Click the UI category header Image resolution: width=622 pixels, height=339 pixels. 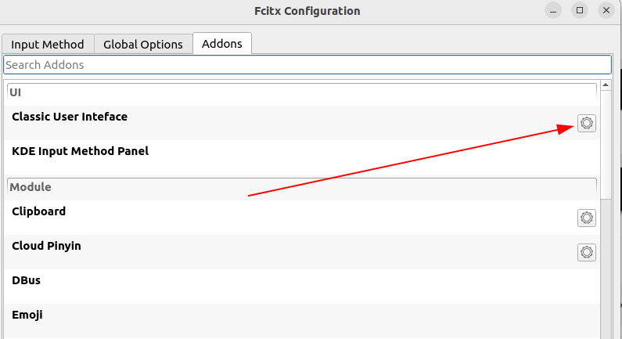(302, 92)
